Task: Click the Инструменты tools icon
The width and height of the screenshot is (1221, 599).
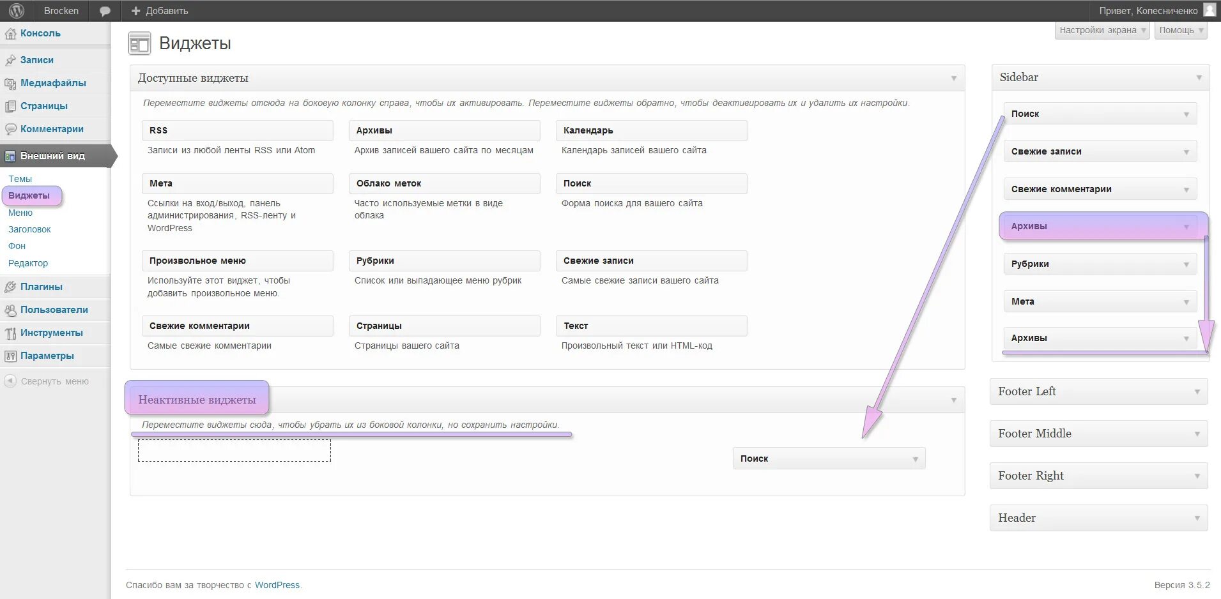Action: tap(10, 333)
